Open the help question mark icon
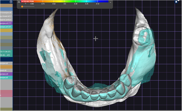This screenshot has height=111, width=182. 11,2
